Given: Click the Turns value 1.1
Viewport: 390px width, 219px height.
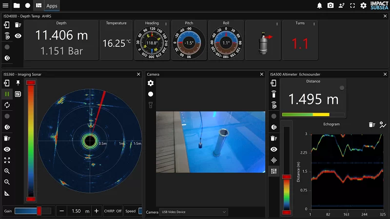Looking at the screenshot, I should click(300, 43).
